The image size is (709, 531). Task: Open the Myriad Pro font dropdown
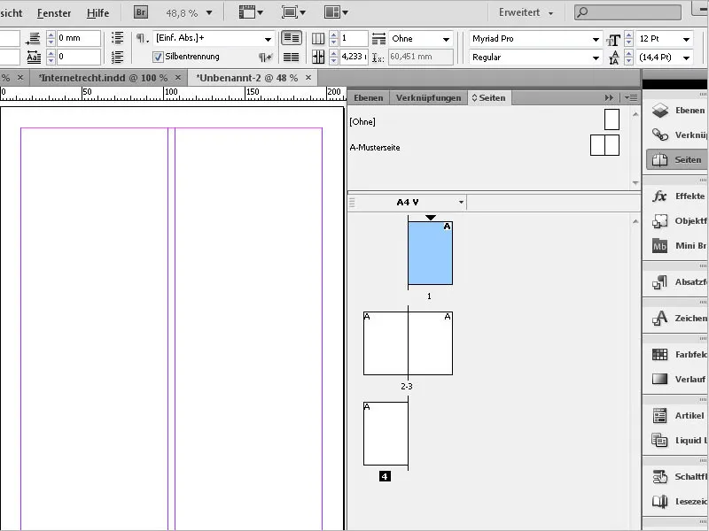point(596,39)
